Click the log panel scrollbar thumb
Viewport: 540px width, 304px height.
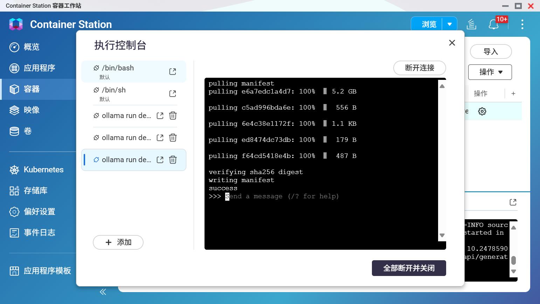point(514,261)
